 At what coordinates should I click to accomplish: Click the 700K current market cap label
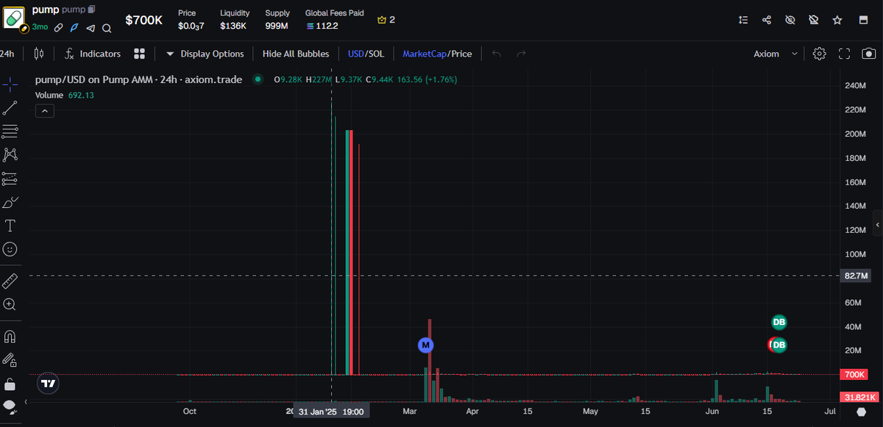(x=856, y=375)
